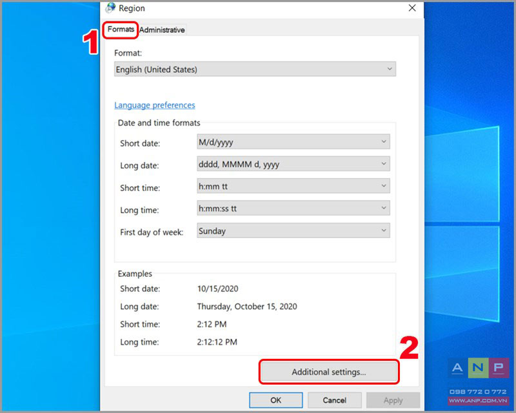Select the example long time 2:12:12 PM
Screen dimensions: 516x413
tap(217, 342)
